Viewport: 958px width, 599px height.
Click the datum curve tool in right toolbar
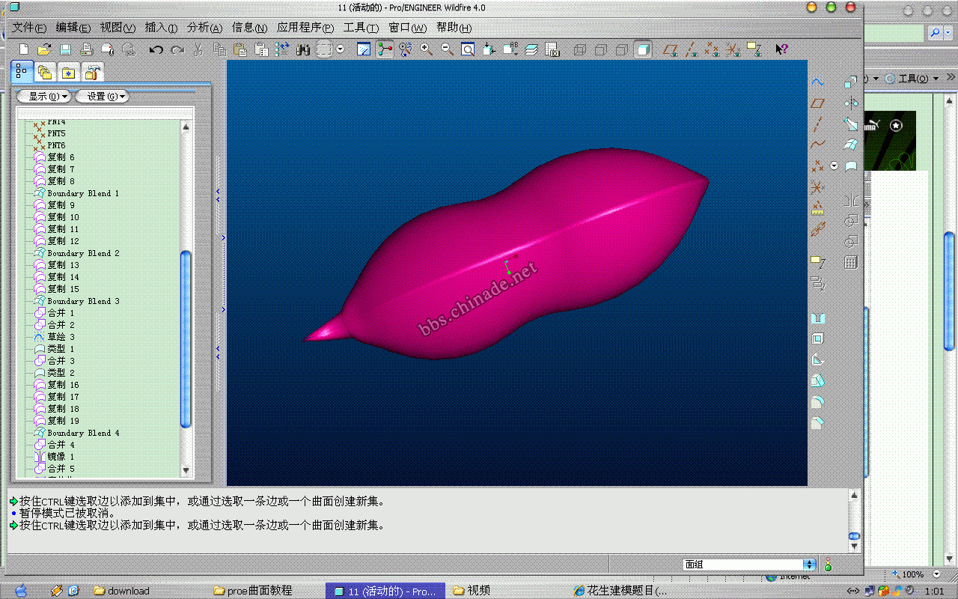(818, 145)
